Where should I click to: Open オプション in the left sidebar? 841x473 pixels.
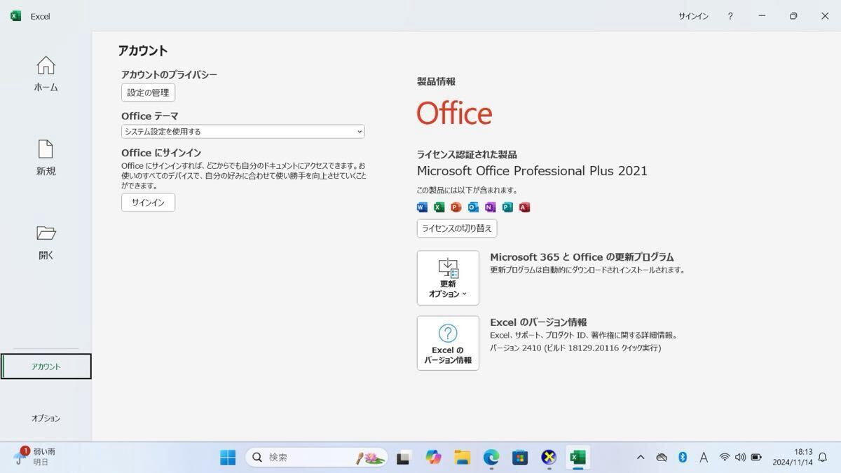[x=46, y=418]
